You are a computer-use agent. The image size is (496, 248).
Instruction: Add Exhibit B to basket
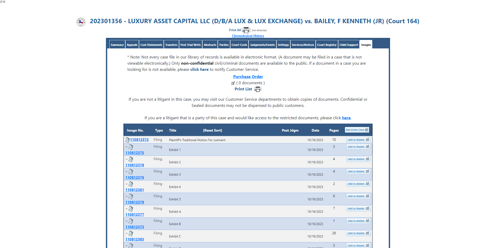[358, 221]
